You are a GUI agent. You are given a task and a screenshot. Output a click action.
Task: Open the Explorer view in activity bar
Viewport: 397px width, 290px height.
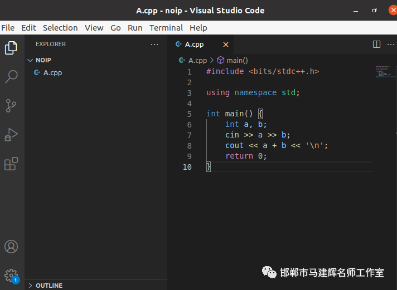[11, 48]
